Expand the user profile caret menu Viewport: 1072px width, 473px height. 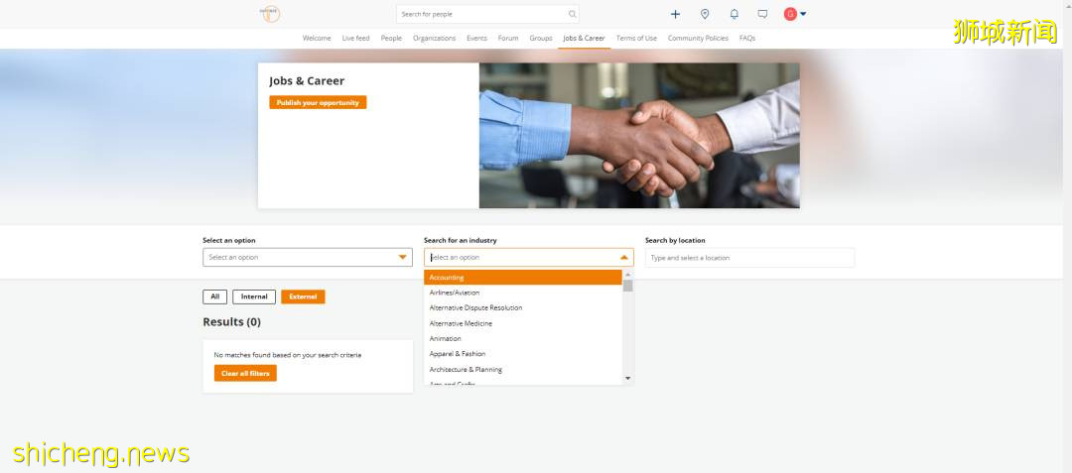tap(803, 14)
